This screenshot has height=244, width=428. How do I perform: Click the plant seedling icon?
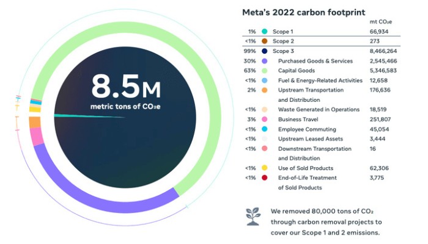pyautogui.click(x=253, y=217)
